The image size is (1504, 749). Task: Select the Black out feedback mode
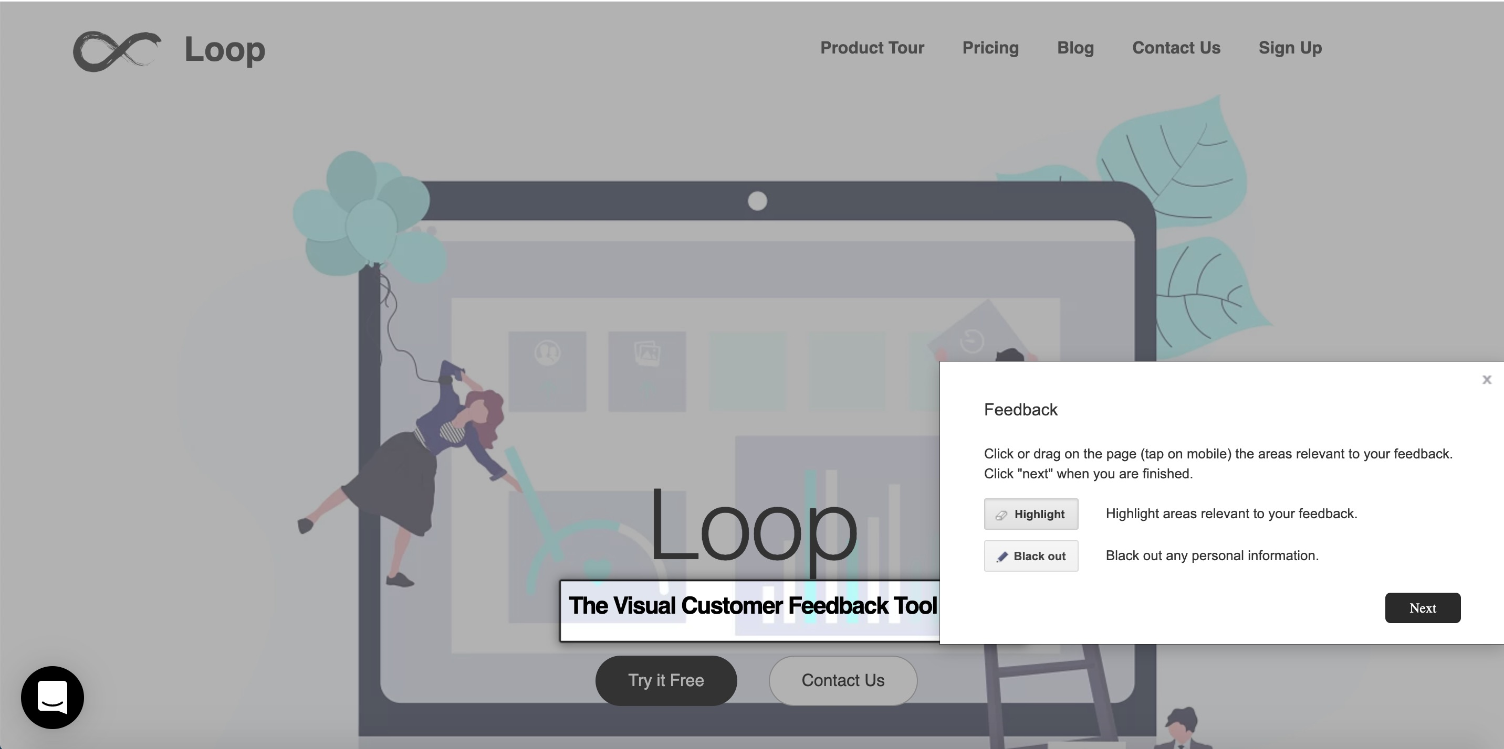pyautogui.click(x=1030, y=557)
